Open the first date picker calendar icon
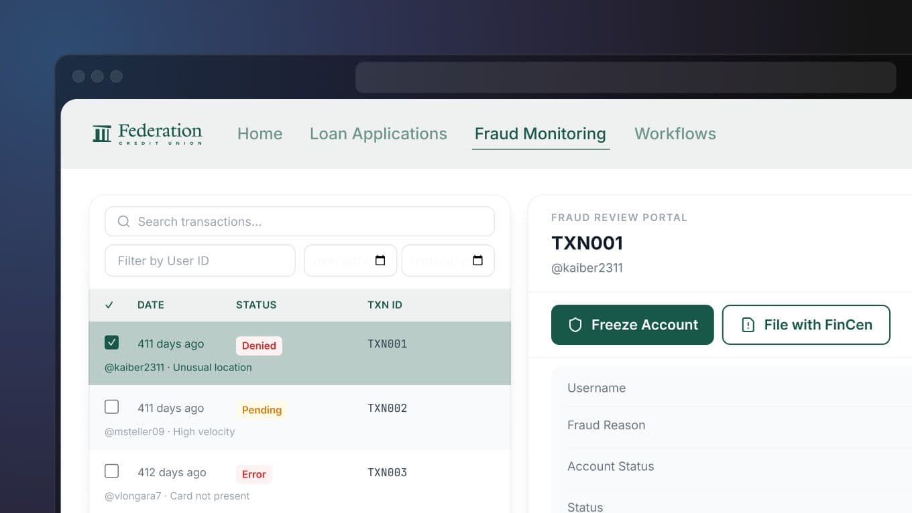Screen dimensions: 912x513 [380, 261]
